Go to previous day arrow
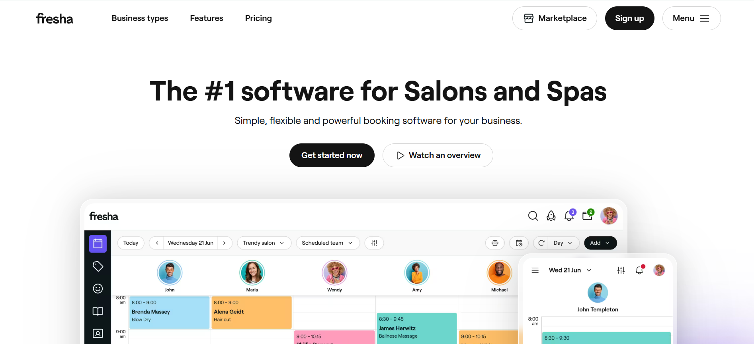 157,243
